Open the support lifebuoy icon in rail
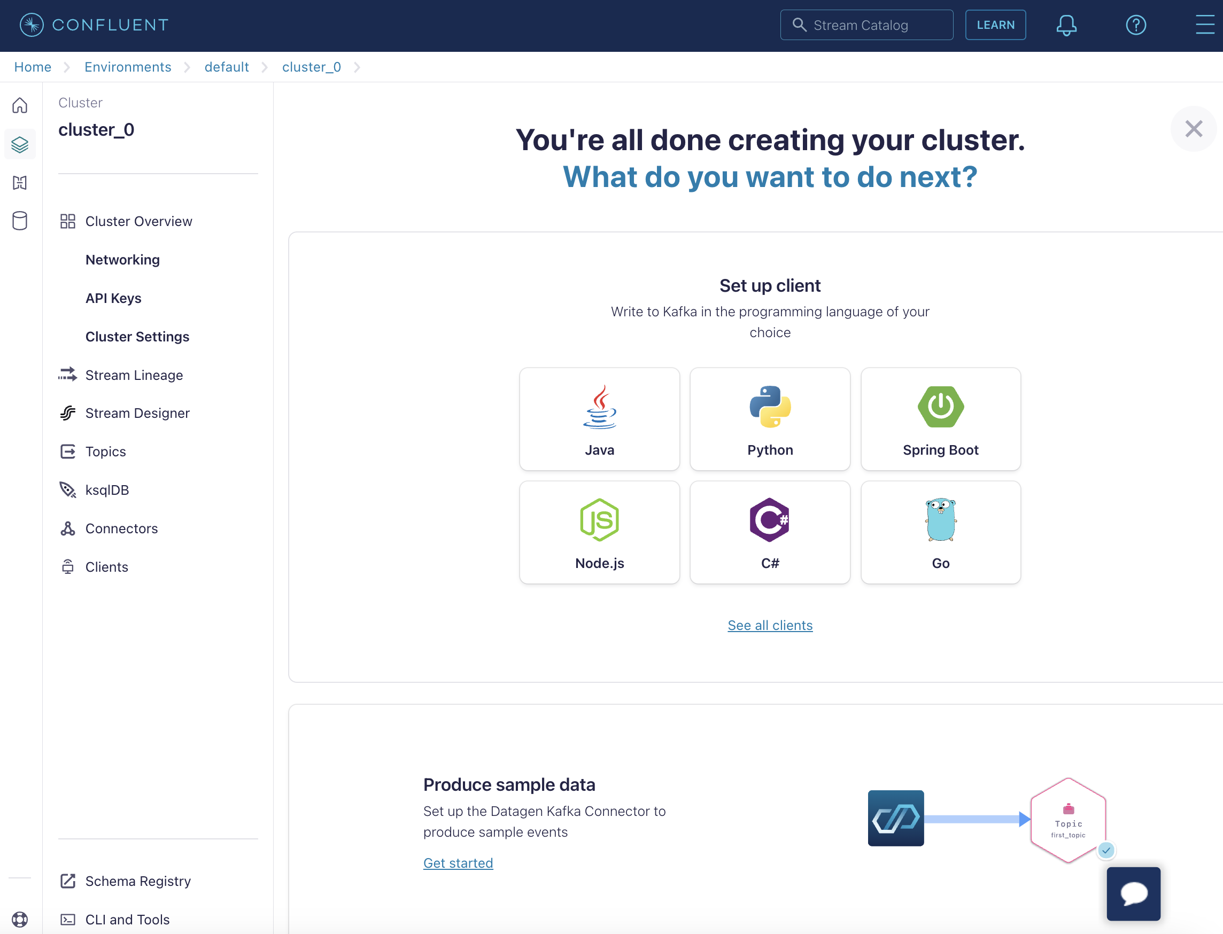Image resolution: width=1223 pixels, height=934 pixels. [x=20, y=920]
